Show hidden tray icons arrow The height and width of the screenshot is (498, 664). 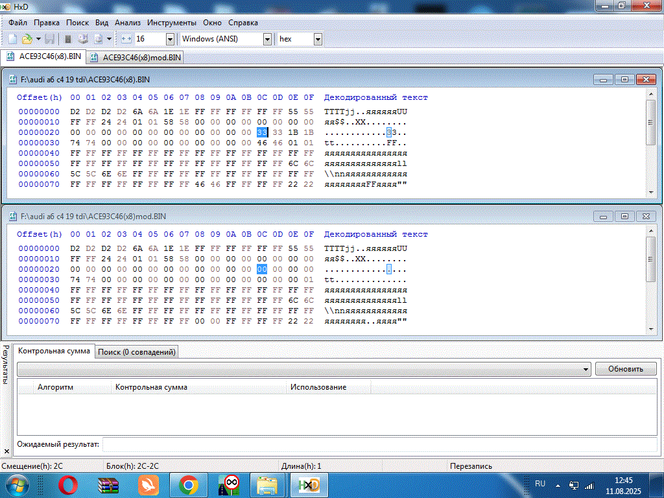coord(558,486)
